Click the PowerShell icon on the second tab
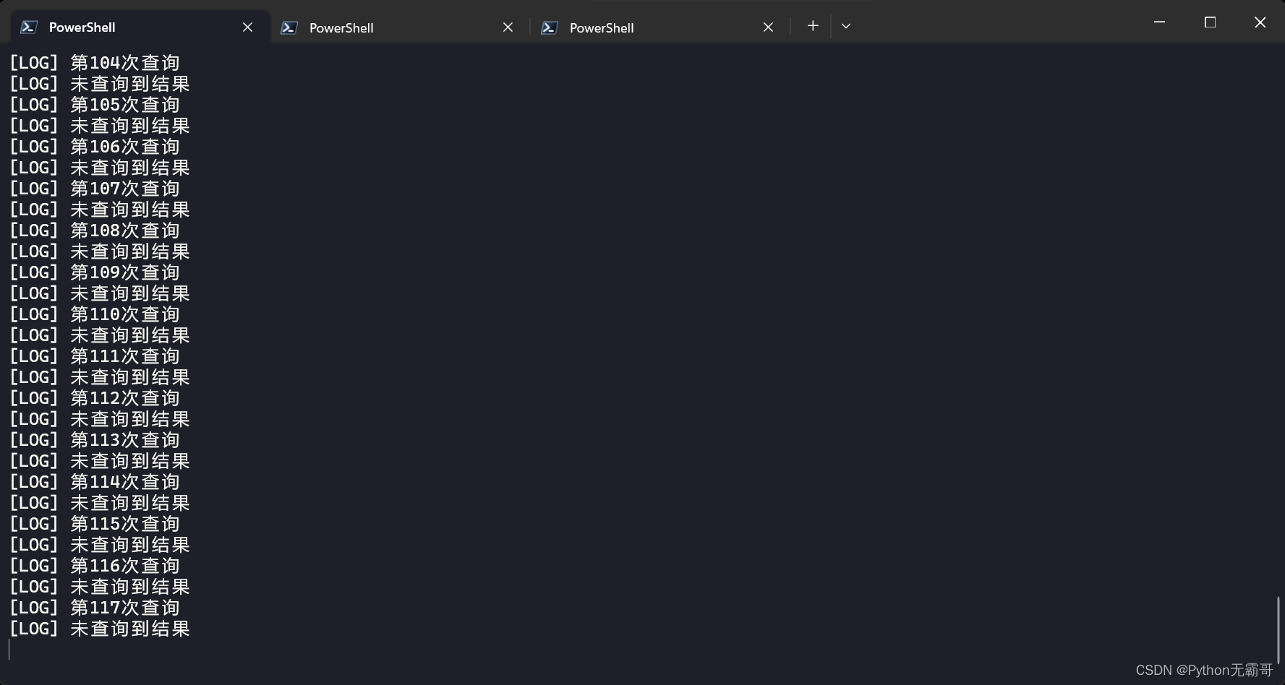The width and height of the screenshot is (1285, 685). [289, 27]
